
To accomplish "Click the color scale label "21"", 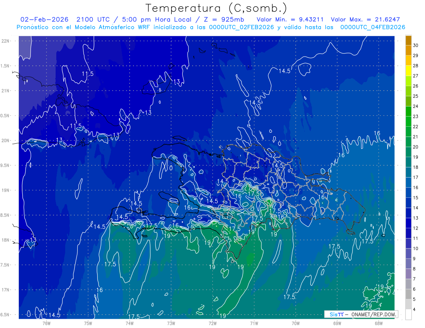I will (416, 137).
